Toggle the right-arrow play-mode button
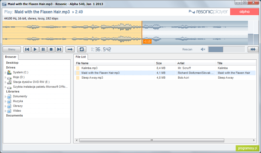Image resolution: width=261 pixels, height=153 pixels. [x=70, y=49]
